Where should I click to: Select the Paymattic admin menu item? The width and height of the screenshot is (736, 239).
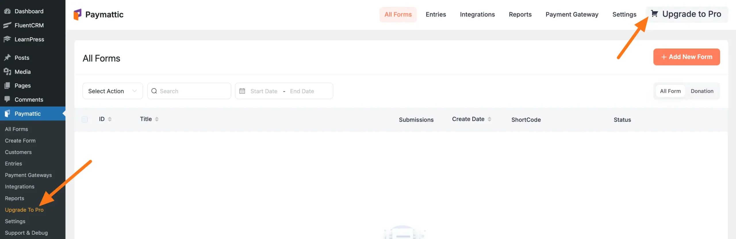(x=33, y=114)
